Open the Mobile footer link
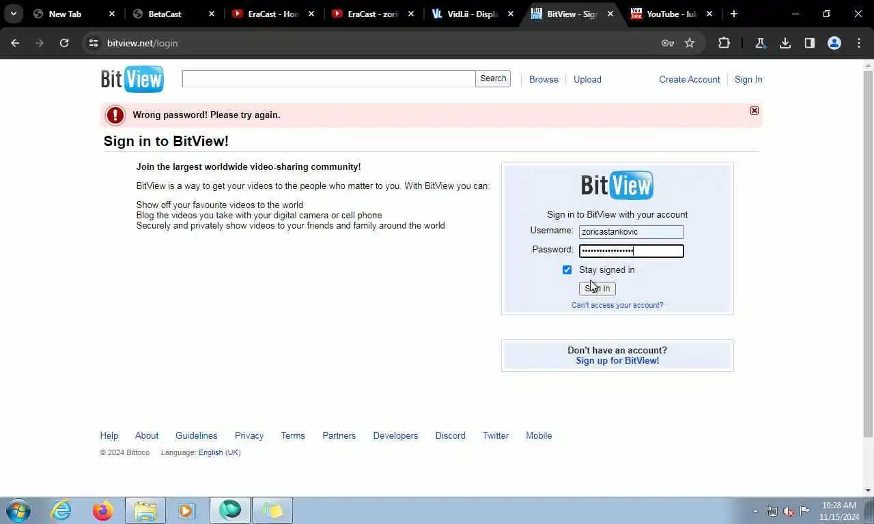Viewport: 874px width, 524px height. 539,435
